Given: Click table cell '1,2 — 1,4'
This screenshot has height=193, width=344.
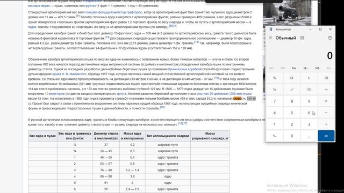Looking at the screenshot, I should [x=132, y=170].
